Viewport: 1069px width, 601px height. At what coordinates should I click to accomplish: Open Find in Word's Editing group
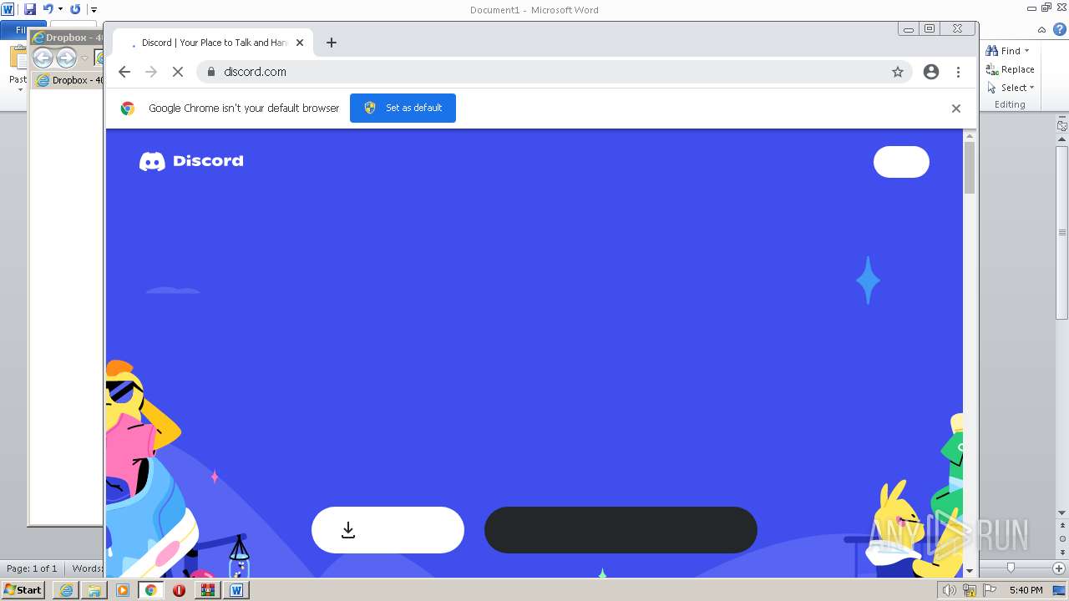coord(1005,51)
